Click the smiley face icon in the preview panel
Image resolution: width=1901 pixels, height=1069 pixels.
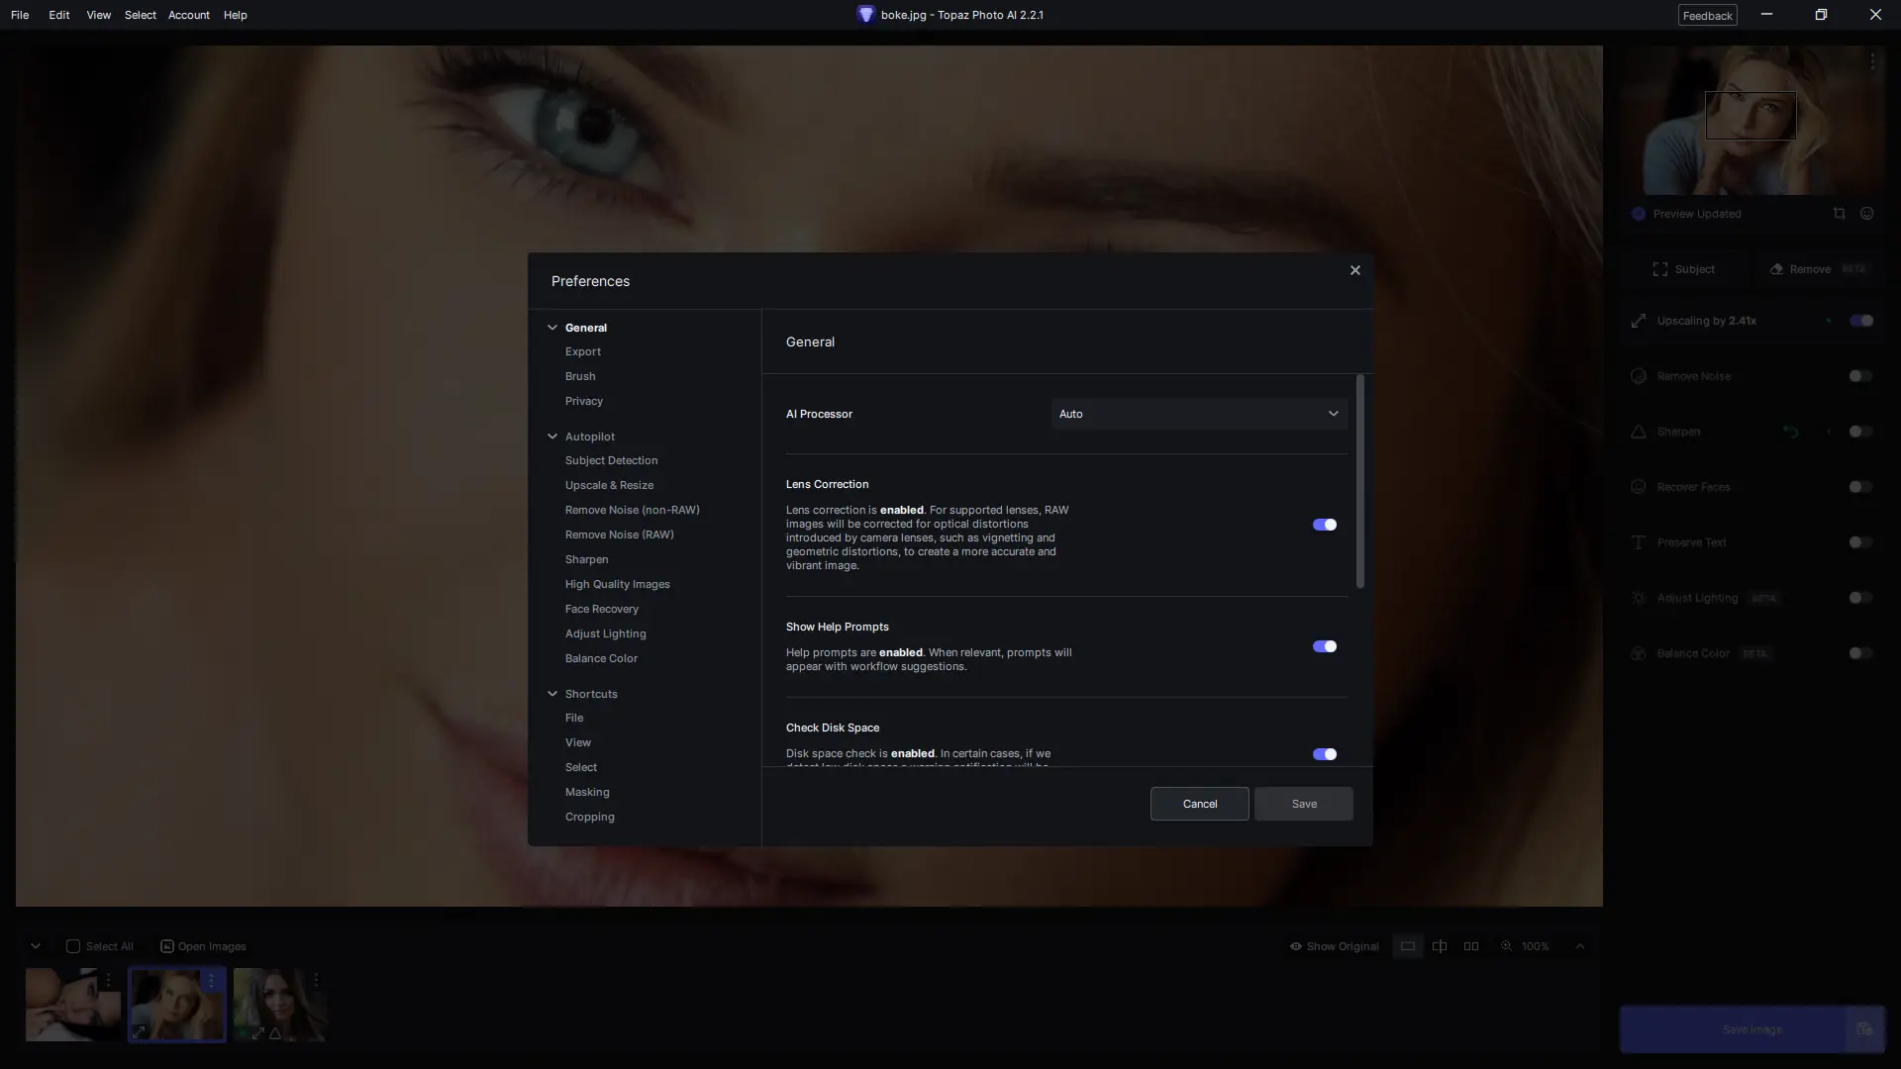[x=1866, y=214]
